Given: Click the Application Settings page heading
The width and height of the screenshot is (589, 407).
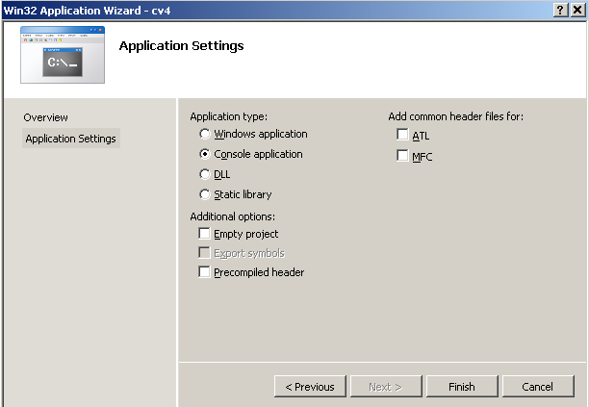Looking at the screenshot, I should [x=182, y=46].
